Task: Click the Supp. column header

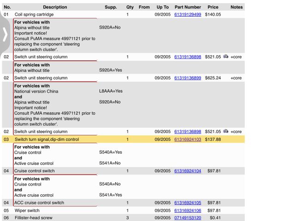Action: (x=111, y=7)
